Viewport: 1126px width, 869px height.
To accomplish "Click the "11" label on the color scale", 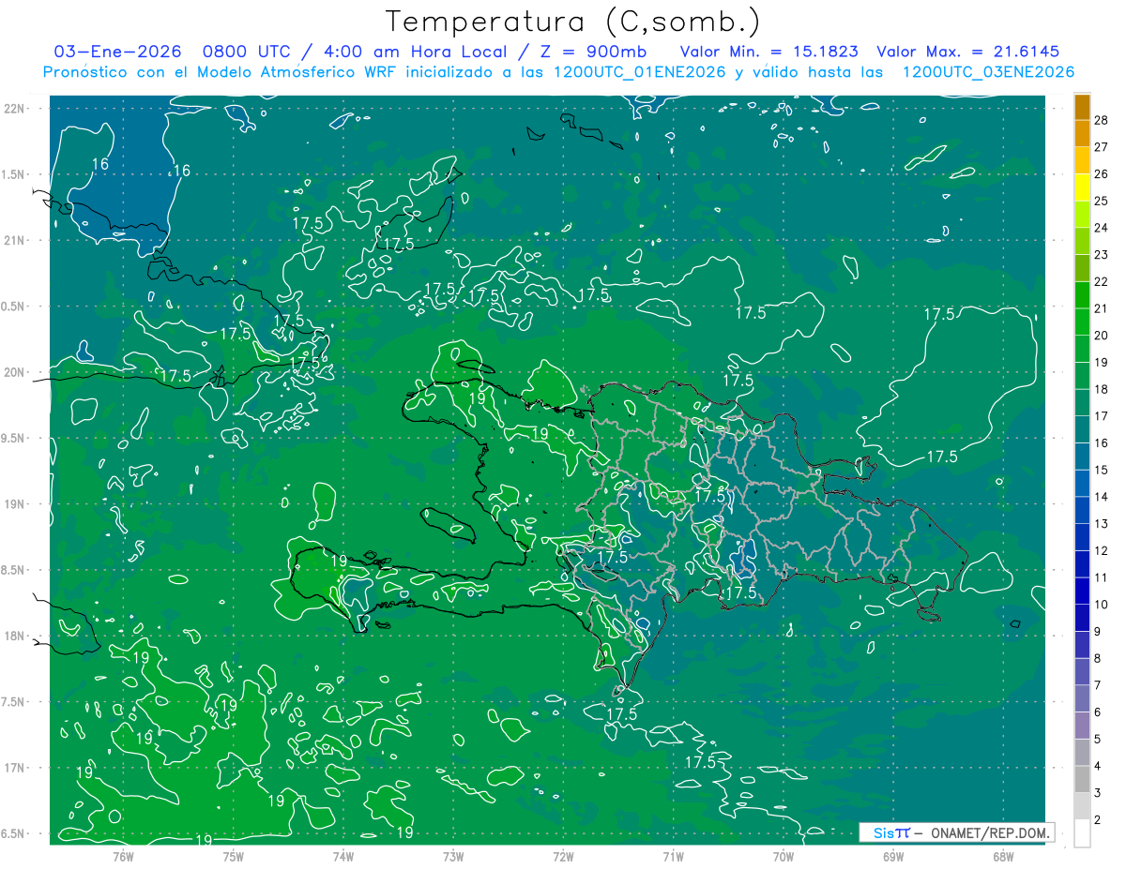I will pyautogui.click(x=1102, y=577).
